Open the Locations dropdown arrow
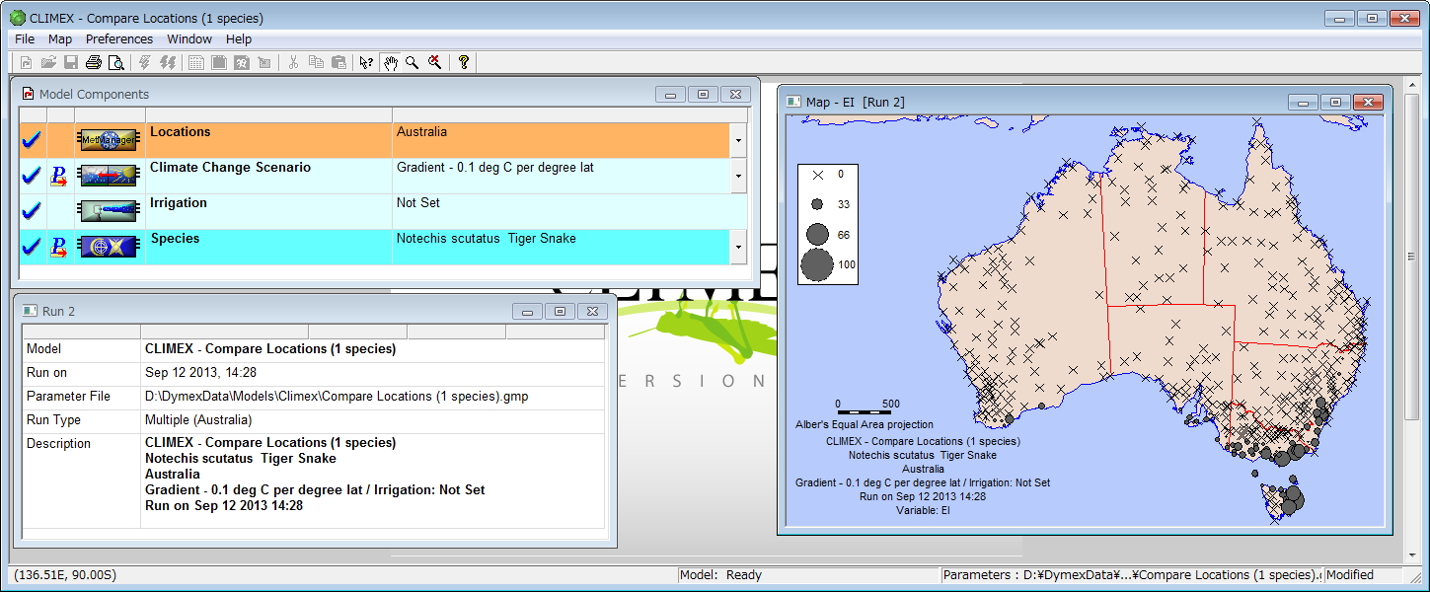 coord(738,140)
